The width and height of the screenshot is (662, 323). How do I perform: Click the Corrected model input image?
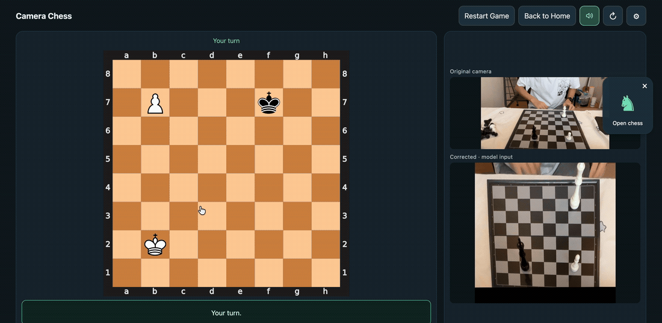coord(545,233)
